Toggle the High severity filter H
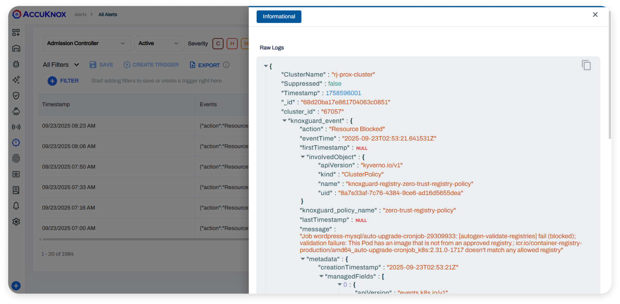Image resolution: width=620 pixels, height=304 pixels. 232,44
